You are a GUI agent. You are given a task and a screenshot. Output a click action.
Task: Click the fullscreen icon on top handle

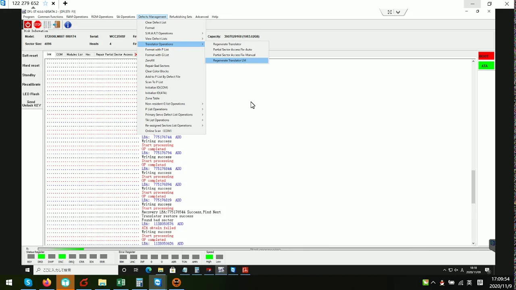390,12
